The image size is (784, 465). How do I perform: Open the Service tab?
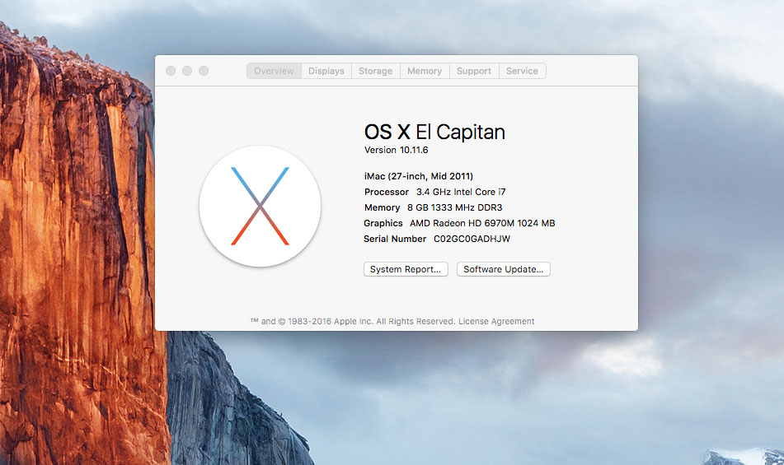coord(522,71)
